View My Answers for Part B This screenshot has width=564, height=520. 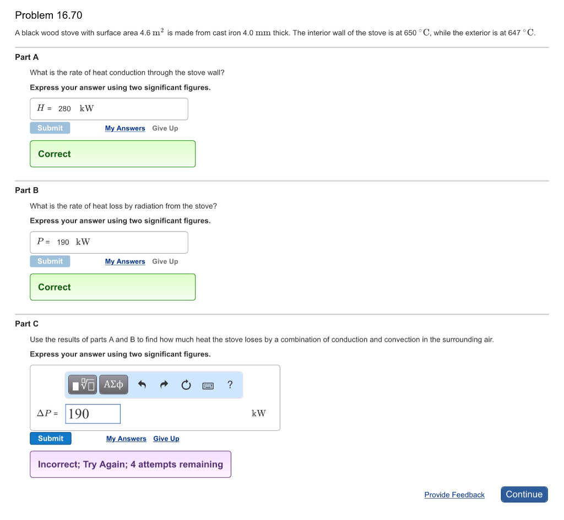[125, 261]
